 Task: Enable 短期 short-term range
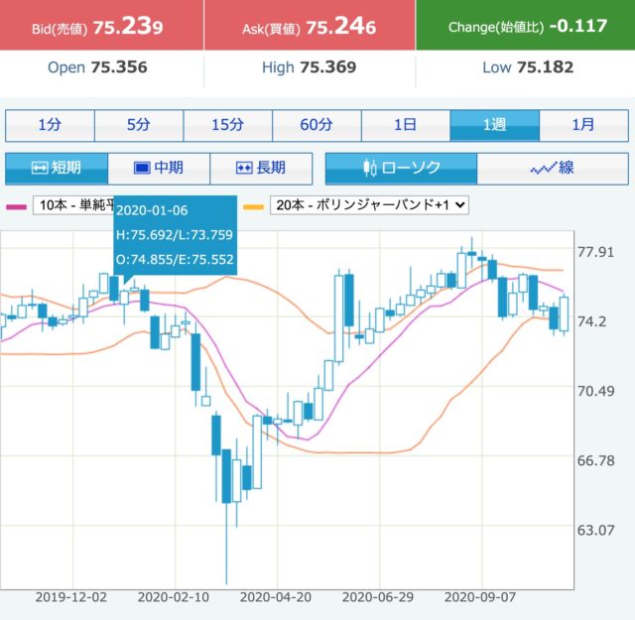coord(57,168)
